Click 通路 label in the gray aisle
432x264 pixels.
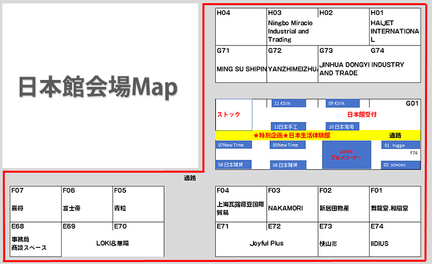pyautogui.click(x=190, y=178)
